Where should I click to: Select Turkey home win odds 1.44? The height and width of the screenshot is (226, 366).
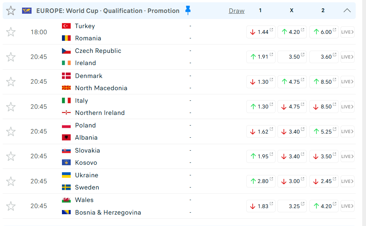click(x=261, y=32)
